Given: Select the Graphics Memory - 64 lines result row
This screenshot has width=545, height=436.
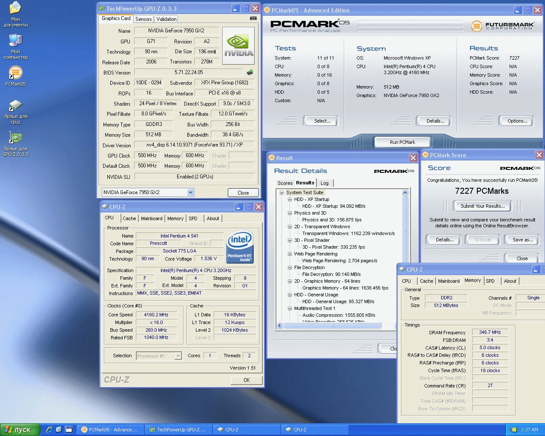Looking at the screenshot, I should (345, 288).
